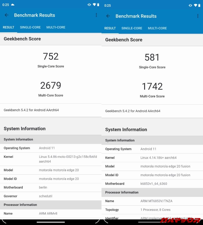Open overflow menu on left Benchmark Results screen
The image size is (203, 225).
click(96, 15)
